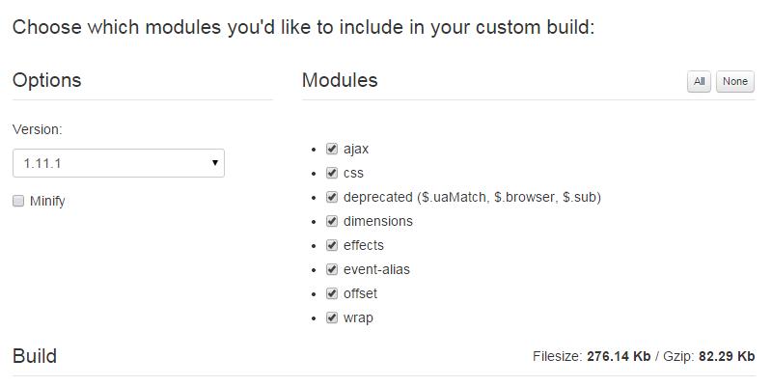Click the event-alias label text
Image resolution: width=772 pixels, height=386 pixels.
click(377, 269)
